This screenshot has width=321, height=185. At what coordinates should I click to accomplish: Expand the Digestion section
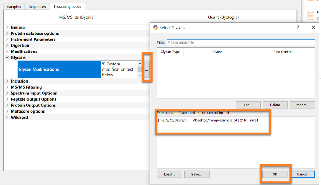click(x=7, y=45)
